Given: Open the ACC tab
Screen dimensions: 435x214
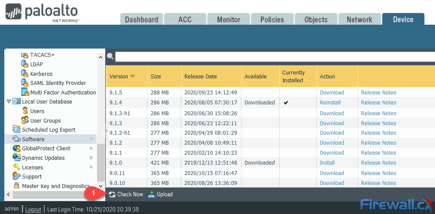Looking at the screenshot, I should coord(185,19).
